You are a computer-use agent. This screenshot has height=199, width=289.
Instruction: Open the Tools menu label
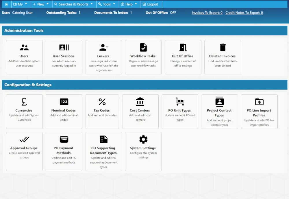pyautogui.click(x=107, y=4)
